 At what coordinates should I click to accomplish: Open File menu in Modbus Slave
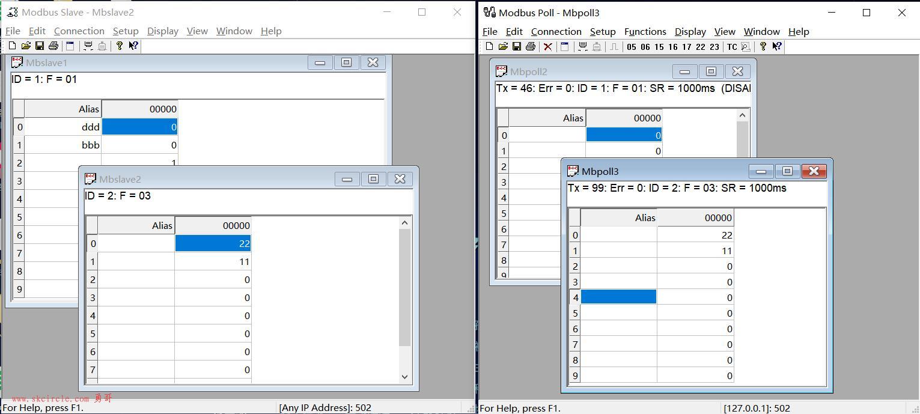coord(13,31)
